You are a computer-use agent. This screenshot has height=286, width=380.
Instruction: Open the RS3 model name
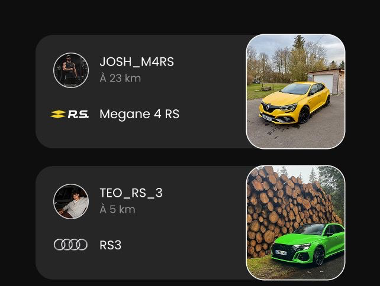coord(110,245)
